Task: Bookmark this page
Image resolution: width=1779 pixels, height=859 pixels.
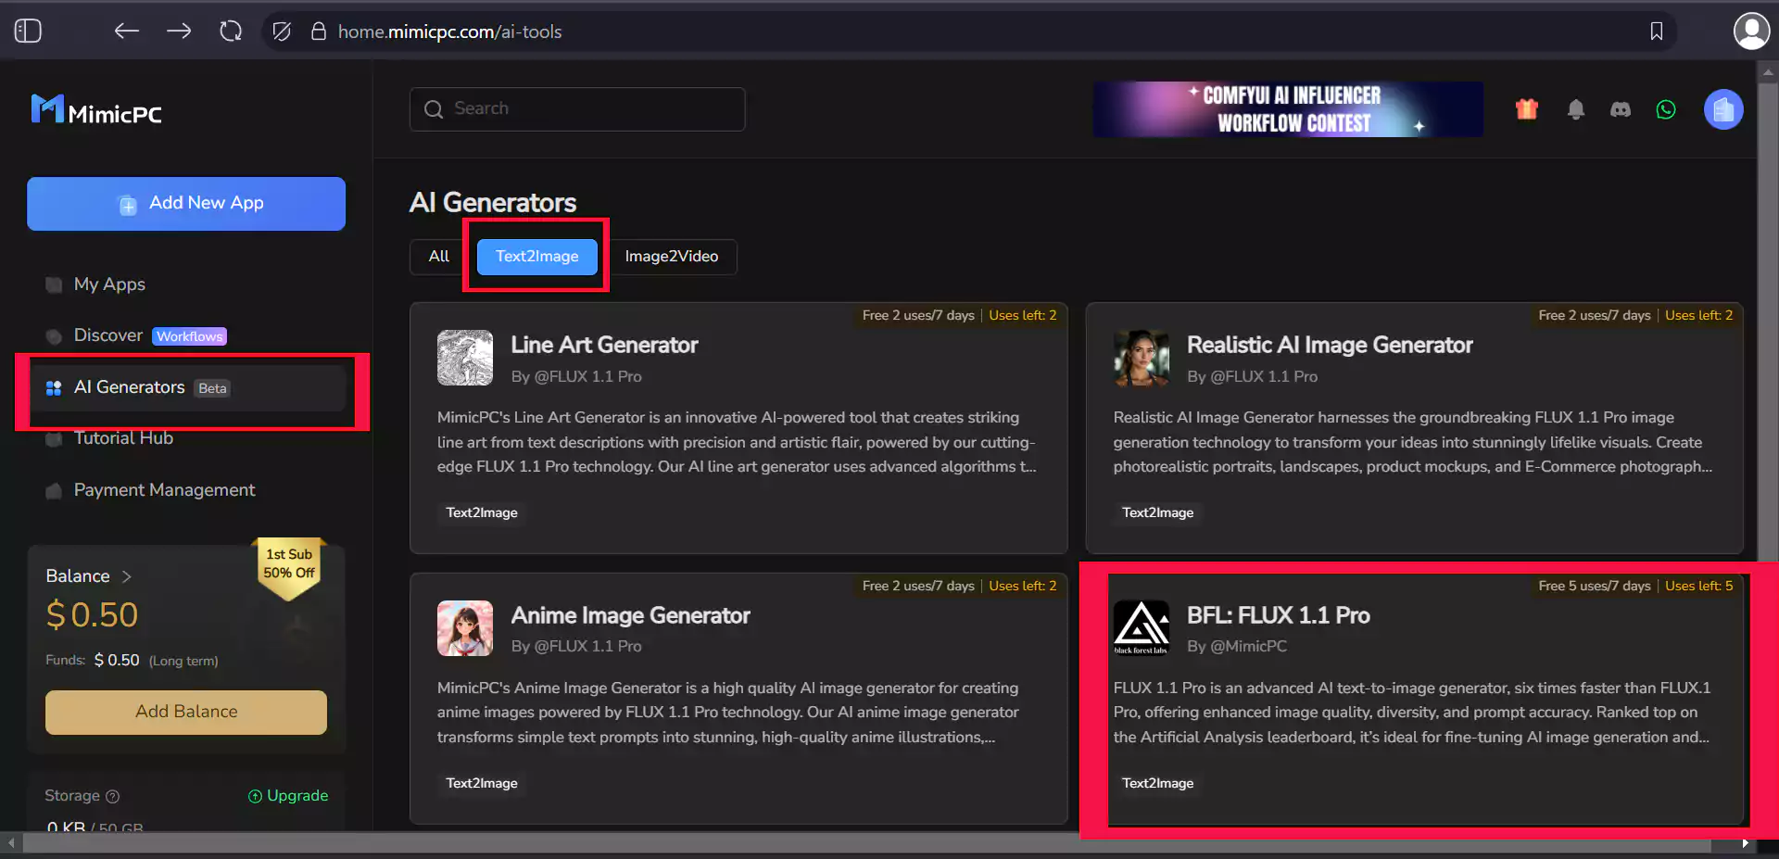Action: point(1656,32)
